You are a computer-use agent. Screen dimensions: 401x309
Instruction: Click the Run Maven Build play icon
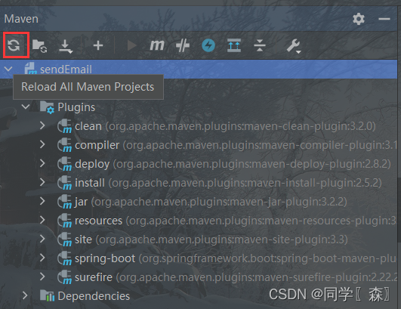click(x=131, y=46)
